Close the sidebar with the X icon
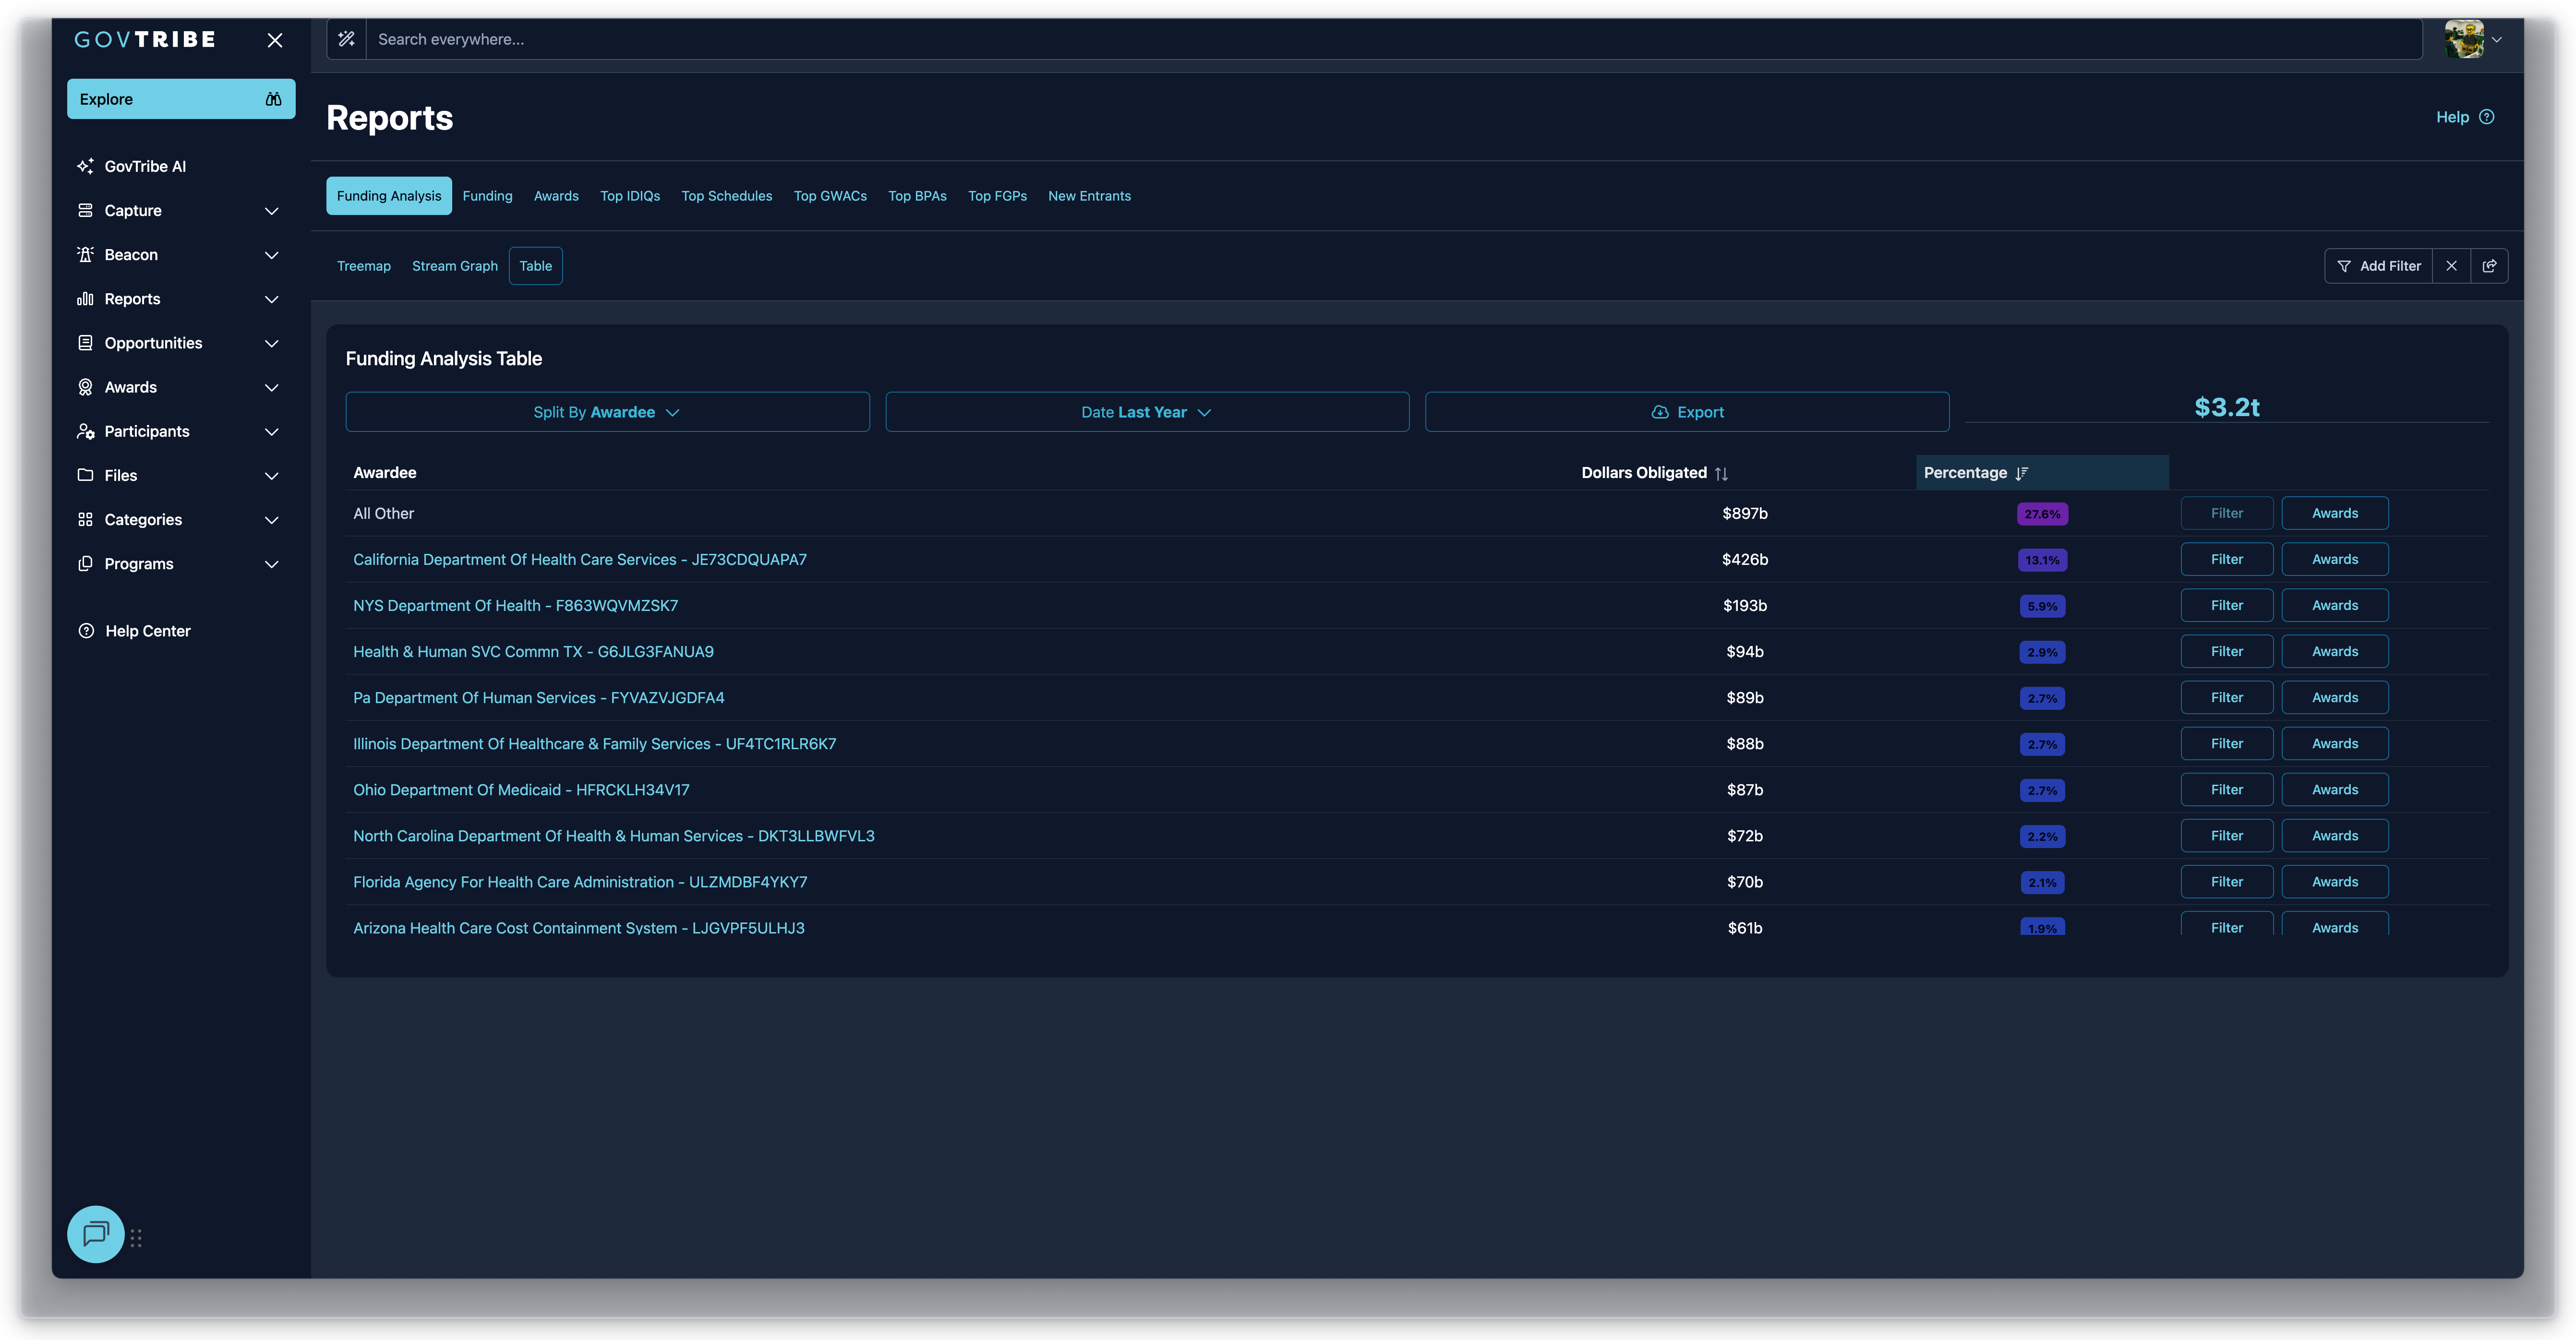 [275, 40]
